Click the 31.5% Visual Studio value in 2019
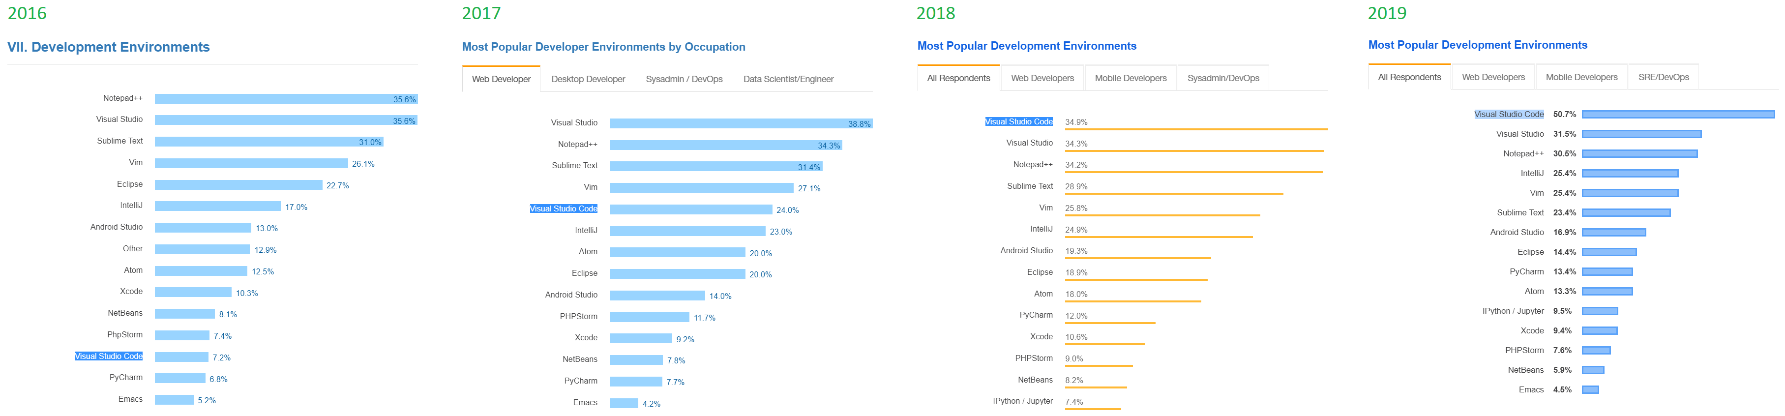 1564,135
